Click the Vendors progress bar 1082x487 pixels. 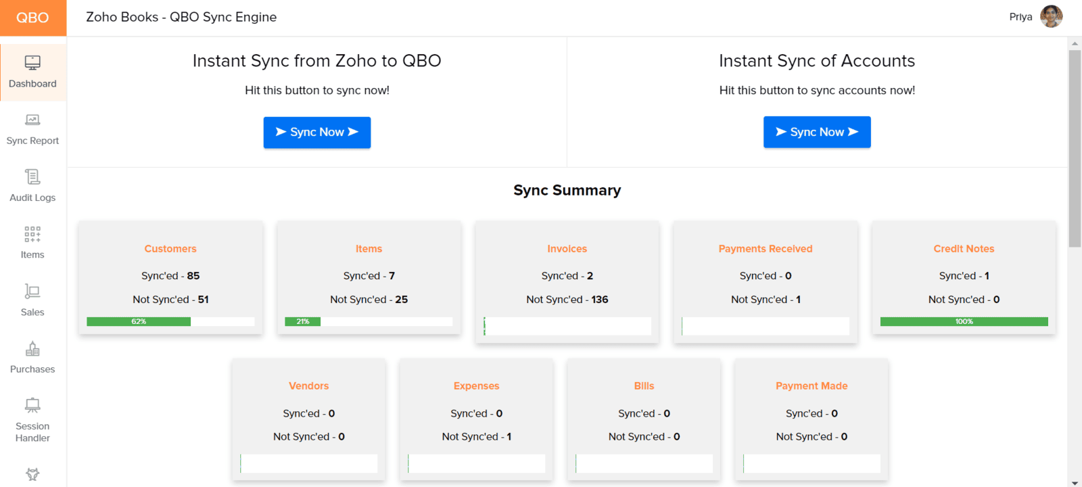coord(309,463)
